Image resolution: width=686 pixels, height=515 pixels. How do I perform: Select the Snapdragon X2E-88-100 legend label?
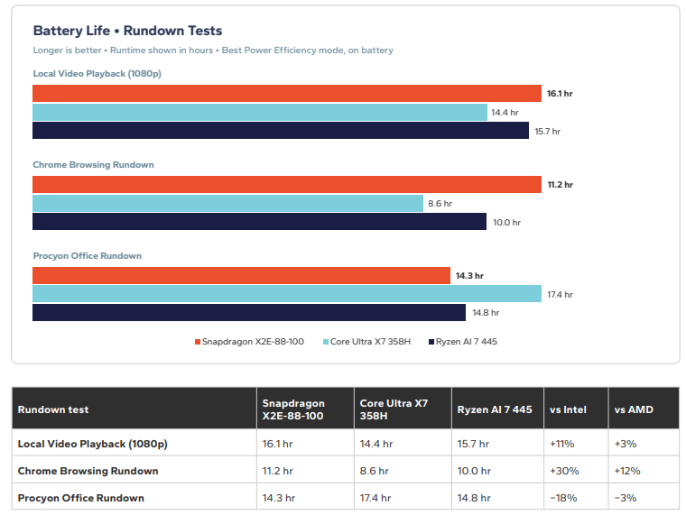[253, 342]
